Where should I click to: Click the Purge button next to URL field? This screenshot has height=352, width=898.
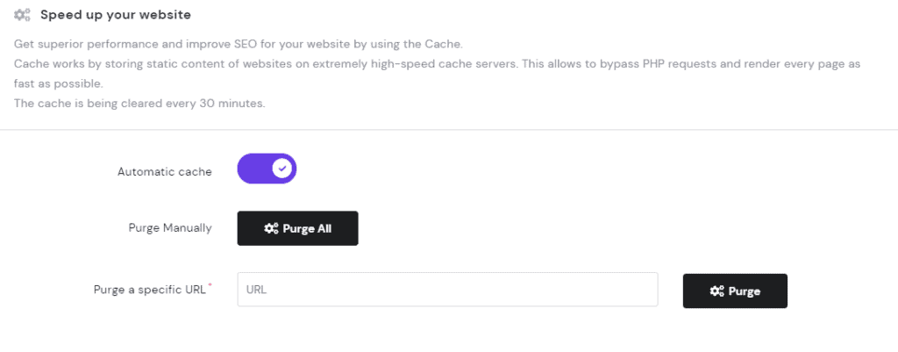click(735, 291)
